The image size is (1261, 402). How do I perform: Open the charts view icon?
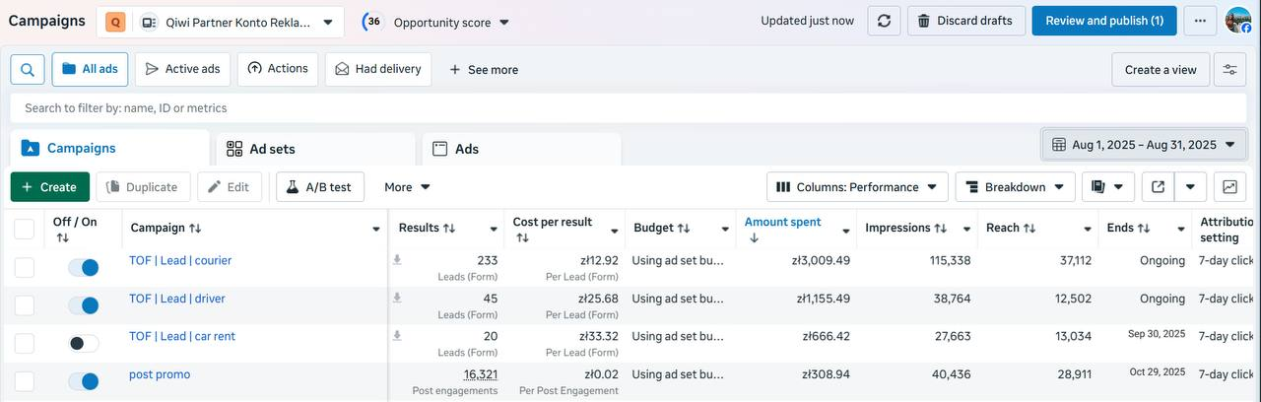(1229, 187)
